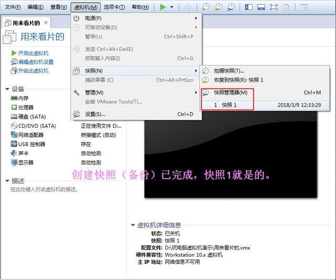Close the 用来看片的 tab
The width and height of the screenshot is (336, 280).
click(46, 23)
